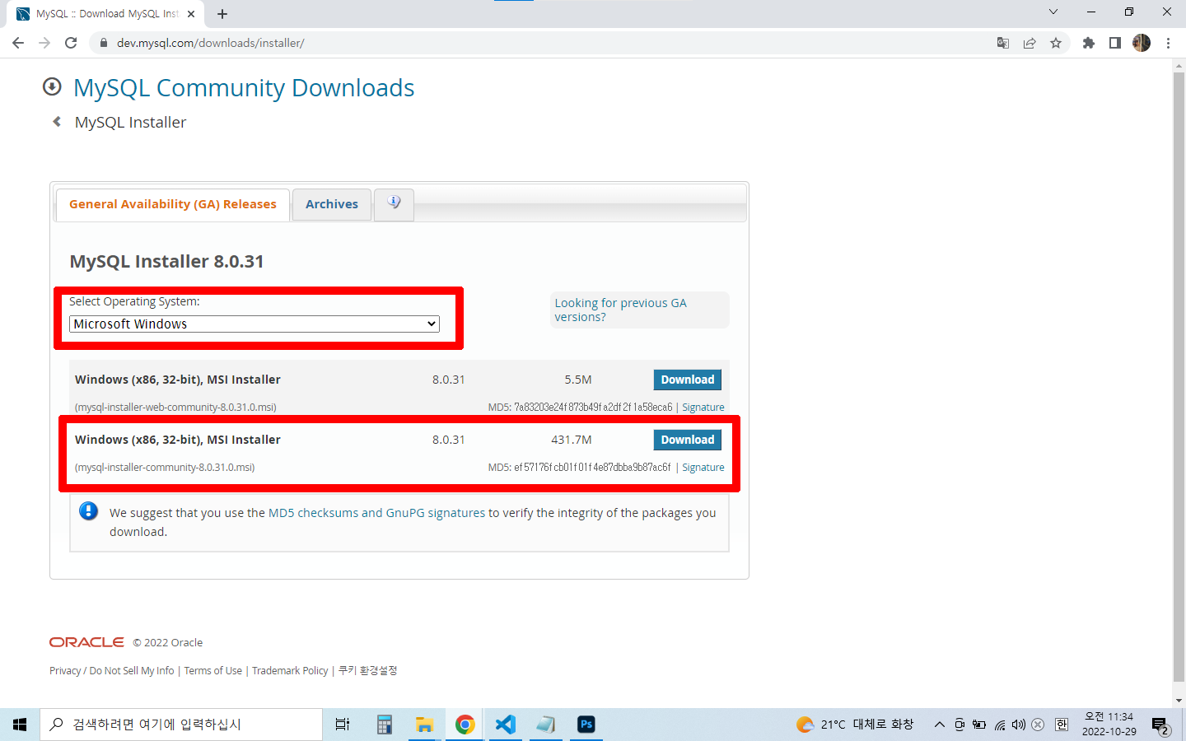Reload the page with refresh icon

point(71,43)
